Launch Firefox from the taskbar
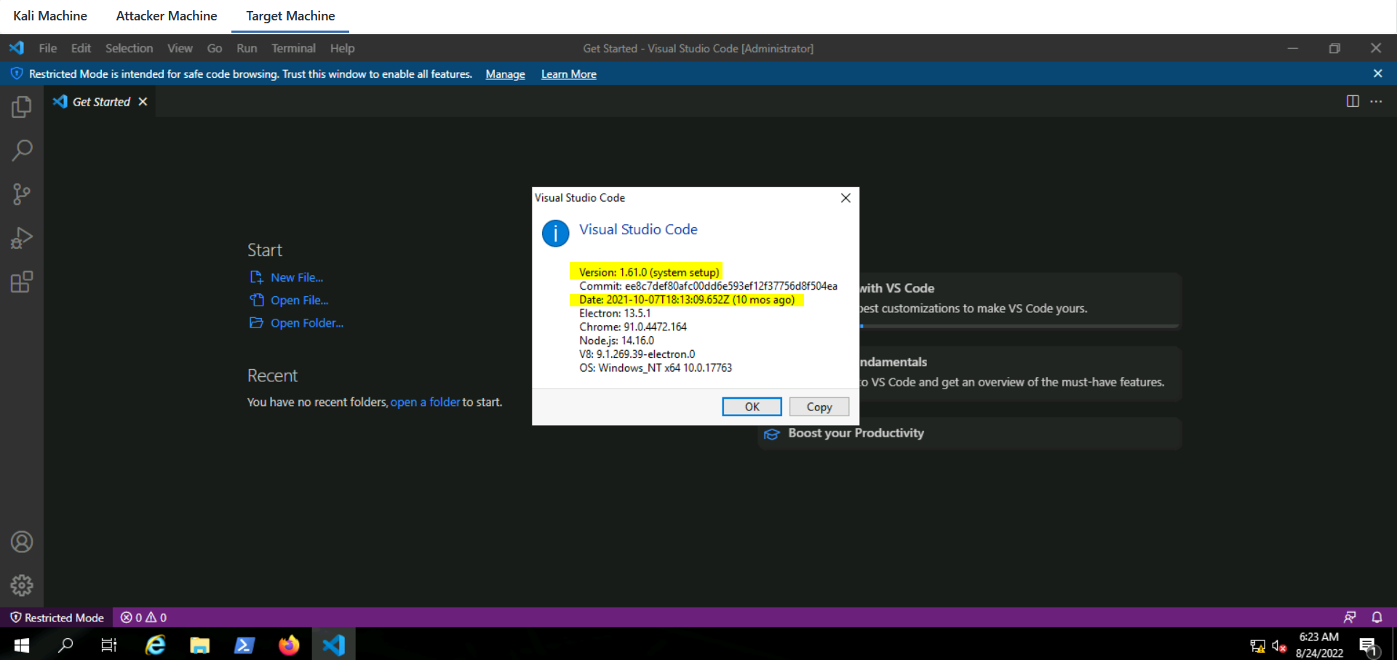 tap(289, 645)
